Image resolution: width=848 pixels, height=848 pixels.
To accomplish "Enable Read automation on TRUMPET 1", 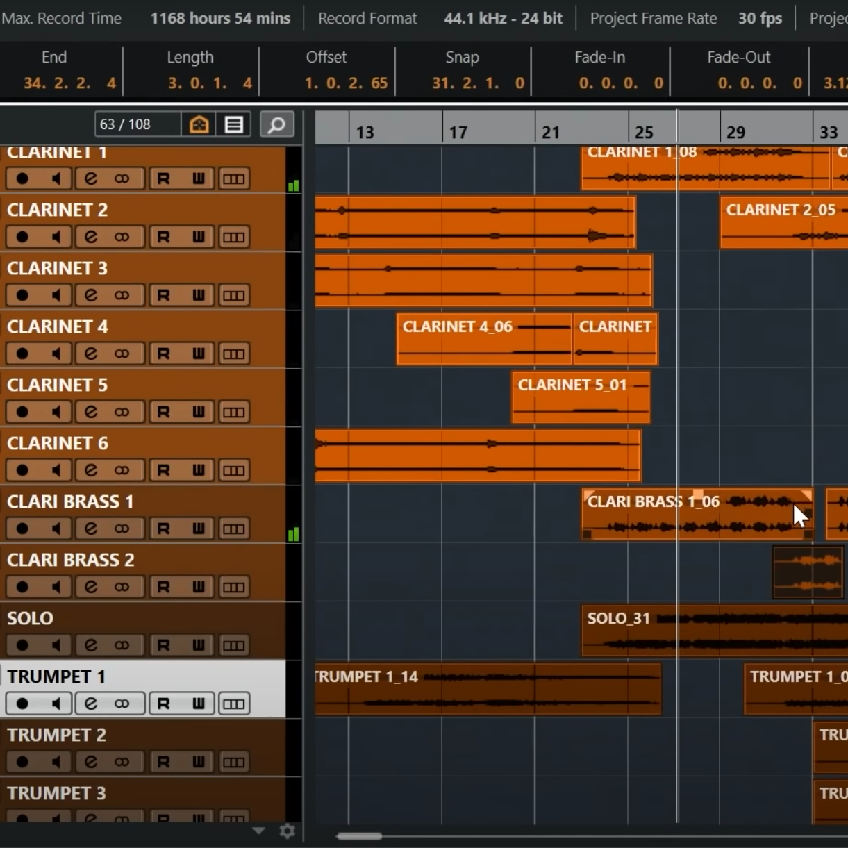I will pos(163,704).
